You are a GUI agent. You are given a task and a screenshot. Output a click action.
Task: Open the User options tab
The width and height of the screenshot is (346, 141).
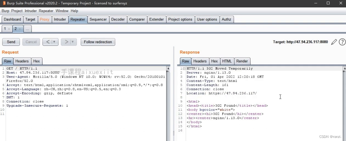(207, 19)
